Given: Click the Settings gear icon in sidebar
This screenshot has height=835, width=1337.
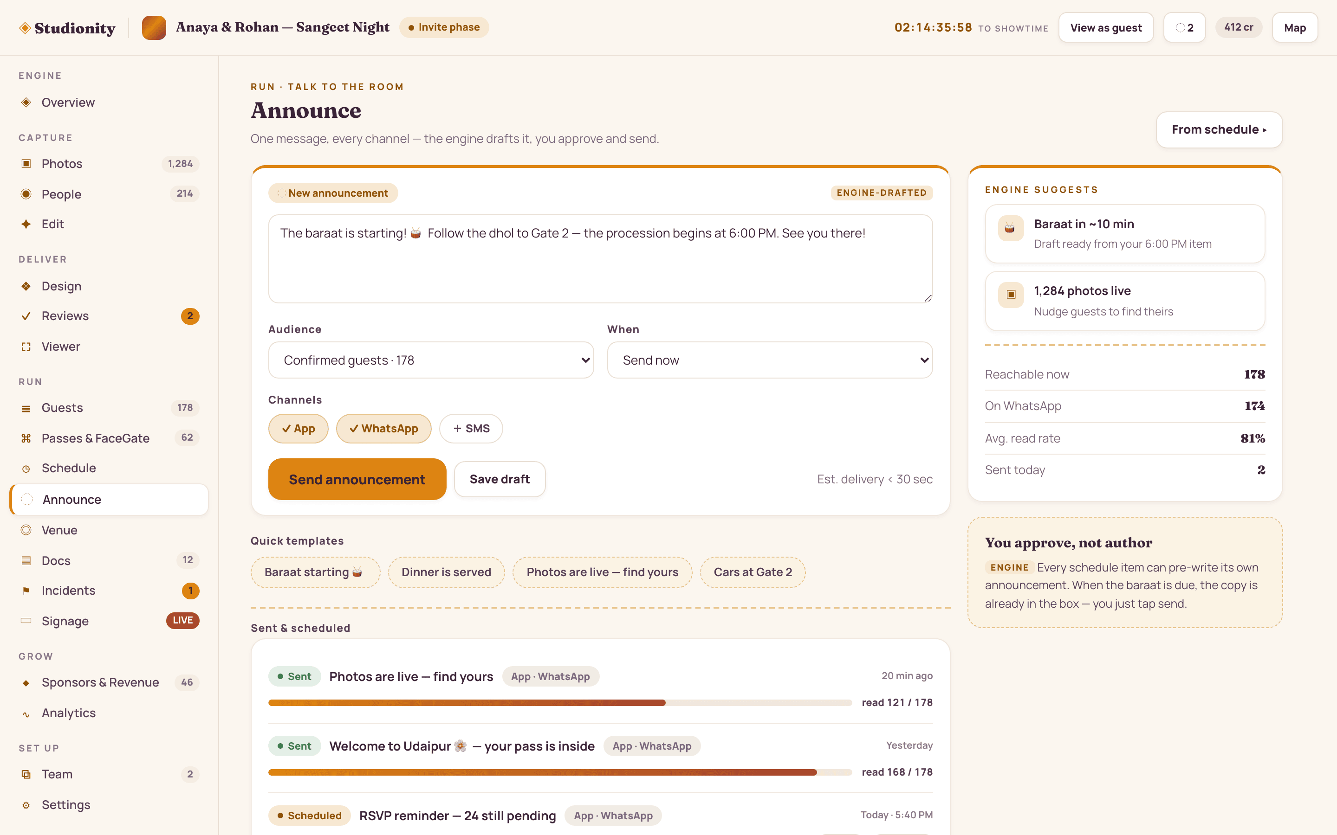Looking at the screenshot, I should 26,805.
